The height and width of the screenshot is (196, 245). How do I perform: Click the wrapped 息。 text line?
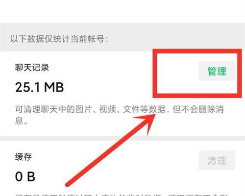pyautogui.click(x=21, y=121)
